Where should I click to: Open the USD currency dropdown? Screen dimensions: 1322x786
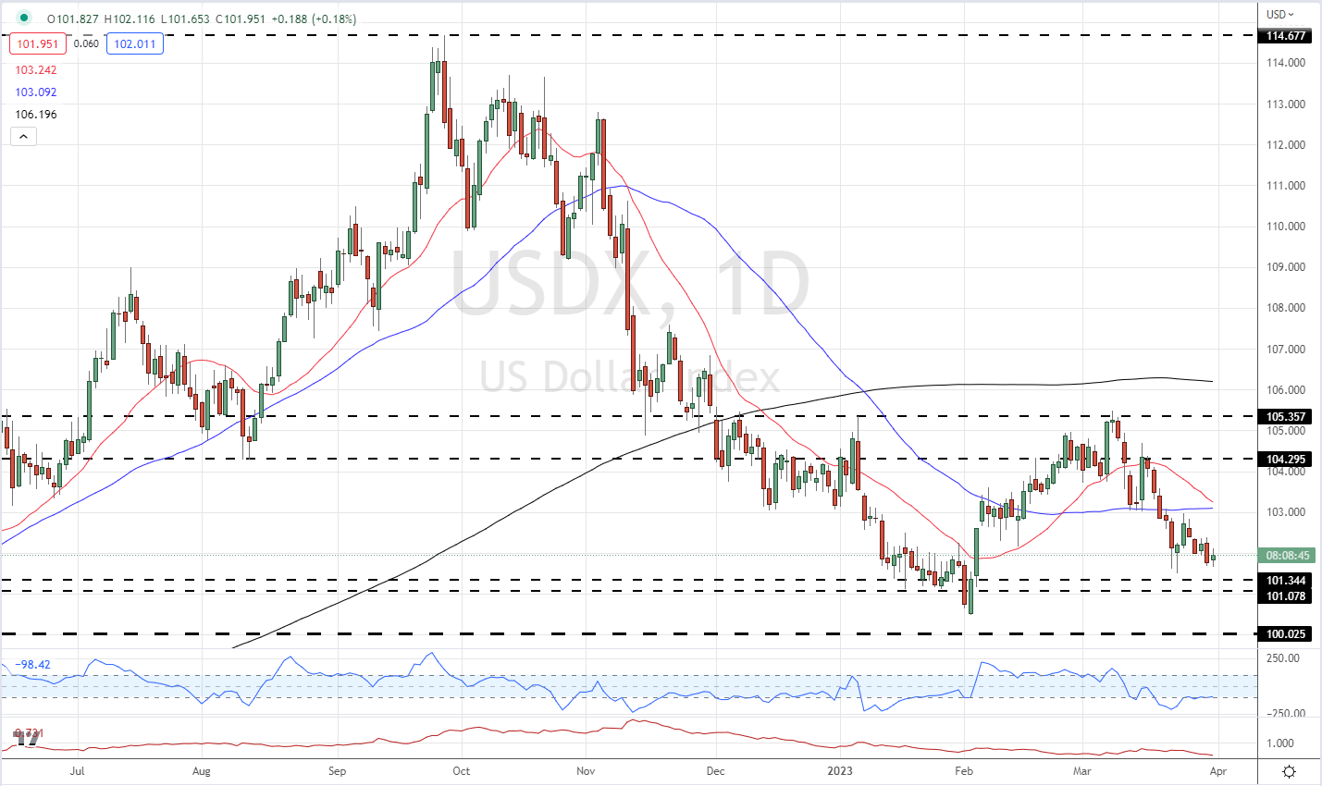point(1281,14)
